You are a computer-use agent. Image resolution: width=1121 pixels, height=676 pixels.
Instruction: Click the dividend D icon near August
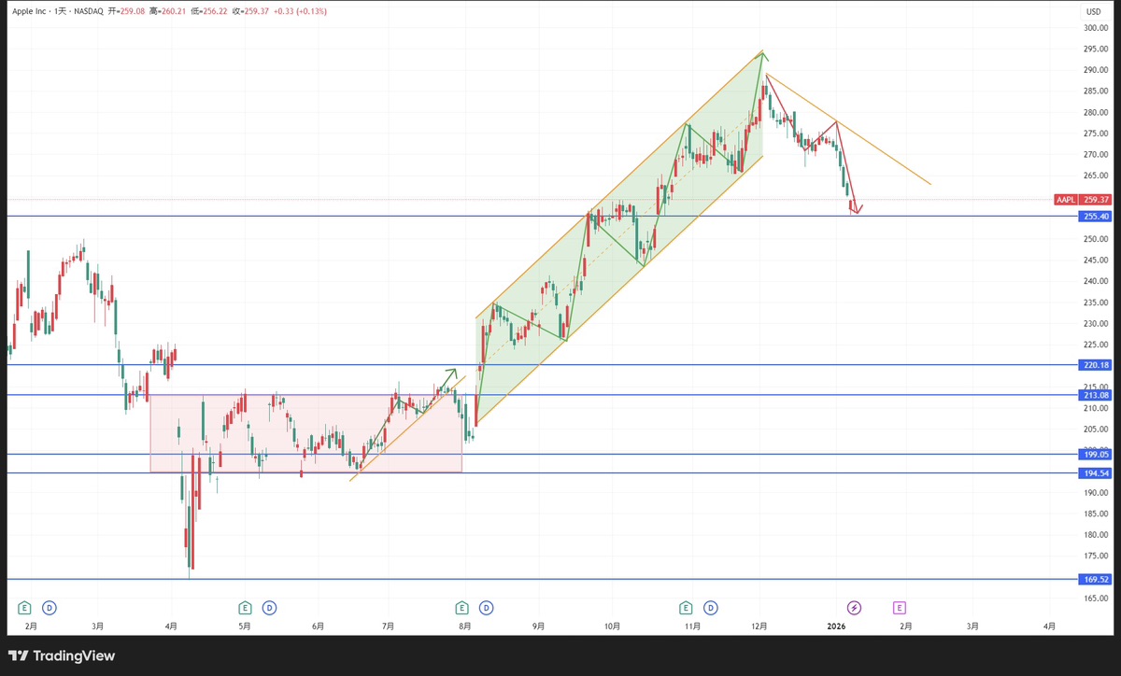click(x=487, y=607)
